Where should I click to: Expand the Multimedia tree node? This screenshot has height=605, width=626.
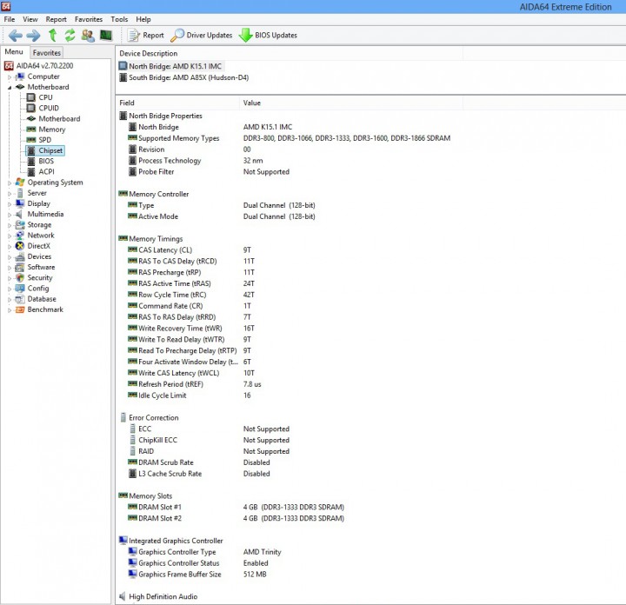(x=10, y=215)
